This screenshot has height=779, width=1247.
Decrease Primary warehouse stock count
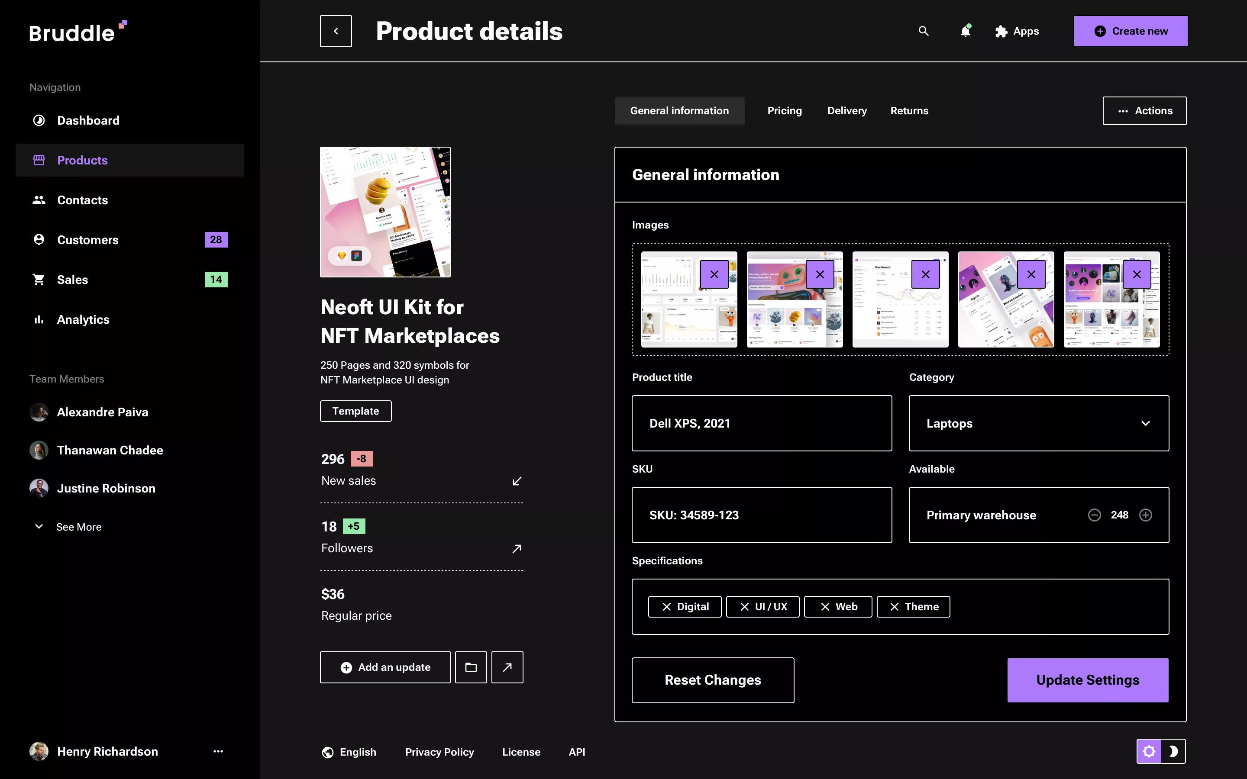(1095, 515)
